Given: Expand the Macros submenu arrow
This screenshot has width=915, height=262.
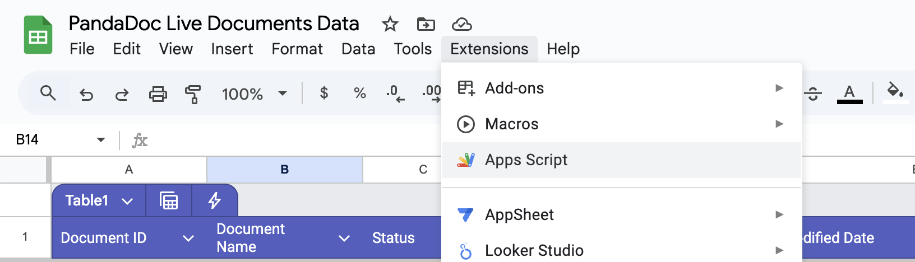Looking at the screenshot, I should [x=779, y=124].
